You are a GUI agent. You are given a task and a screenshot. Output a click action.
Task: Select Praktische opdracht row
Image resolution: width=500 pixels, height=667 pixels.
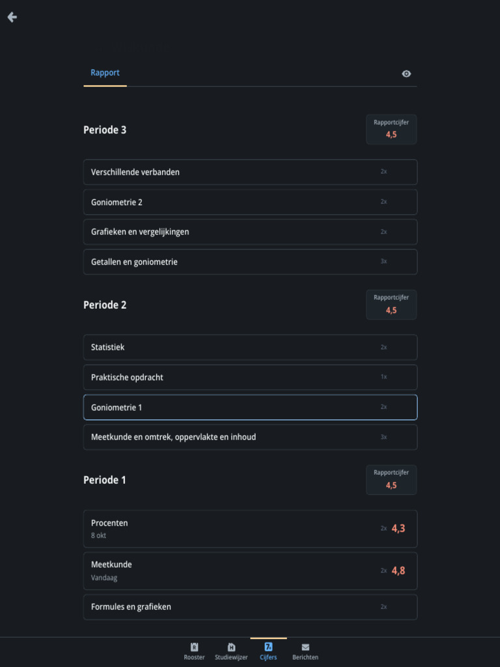point(250,377)
